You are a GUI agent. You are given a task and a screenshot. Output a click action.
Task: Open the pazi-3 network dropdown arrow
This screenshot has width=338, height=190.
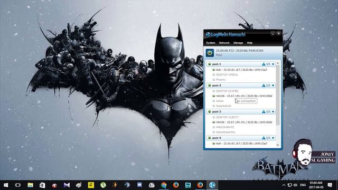click(273, 111)
